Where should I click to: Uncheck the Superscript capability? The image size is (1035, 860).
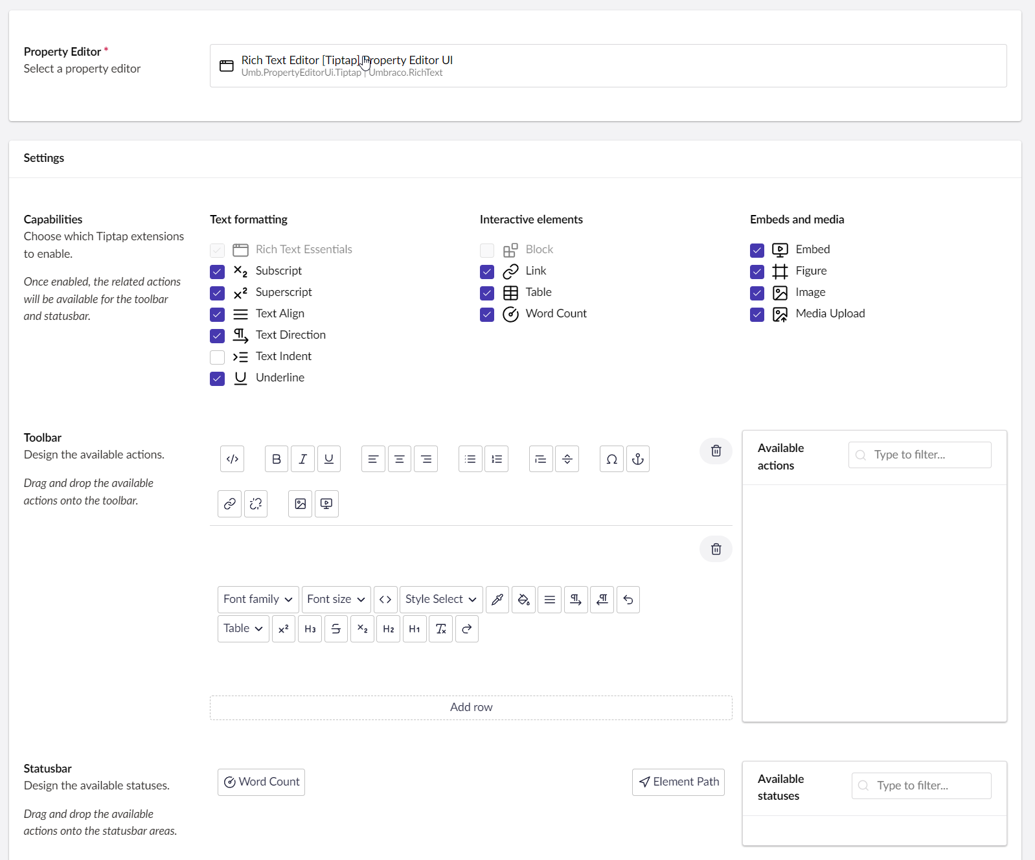[x=217, y=293]
